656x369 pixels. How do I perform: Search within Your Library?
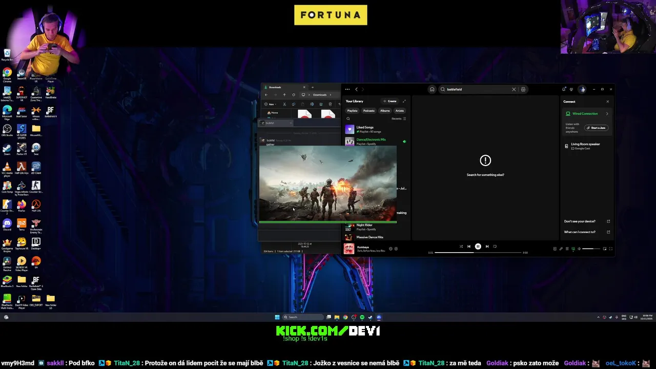pyautogui.click(x=348, y=118)
